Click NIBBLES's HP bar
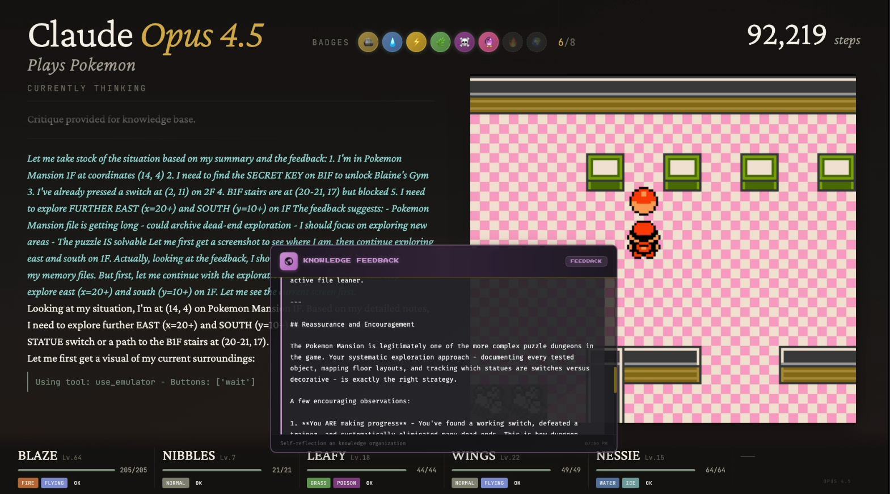The height and width of the screenshot is (494, 890). click(212, 470)
